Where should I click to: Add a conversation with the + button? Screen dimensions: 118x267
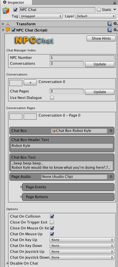tap(30, 83)
